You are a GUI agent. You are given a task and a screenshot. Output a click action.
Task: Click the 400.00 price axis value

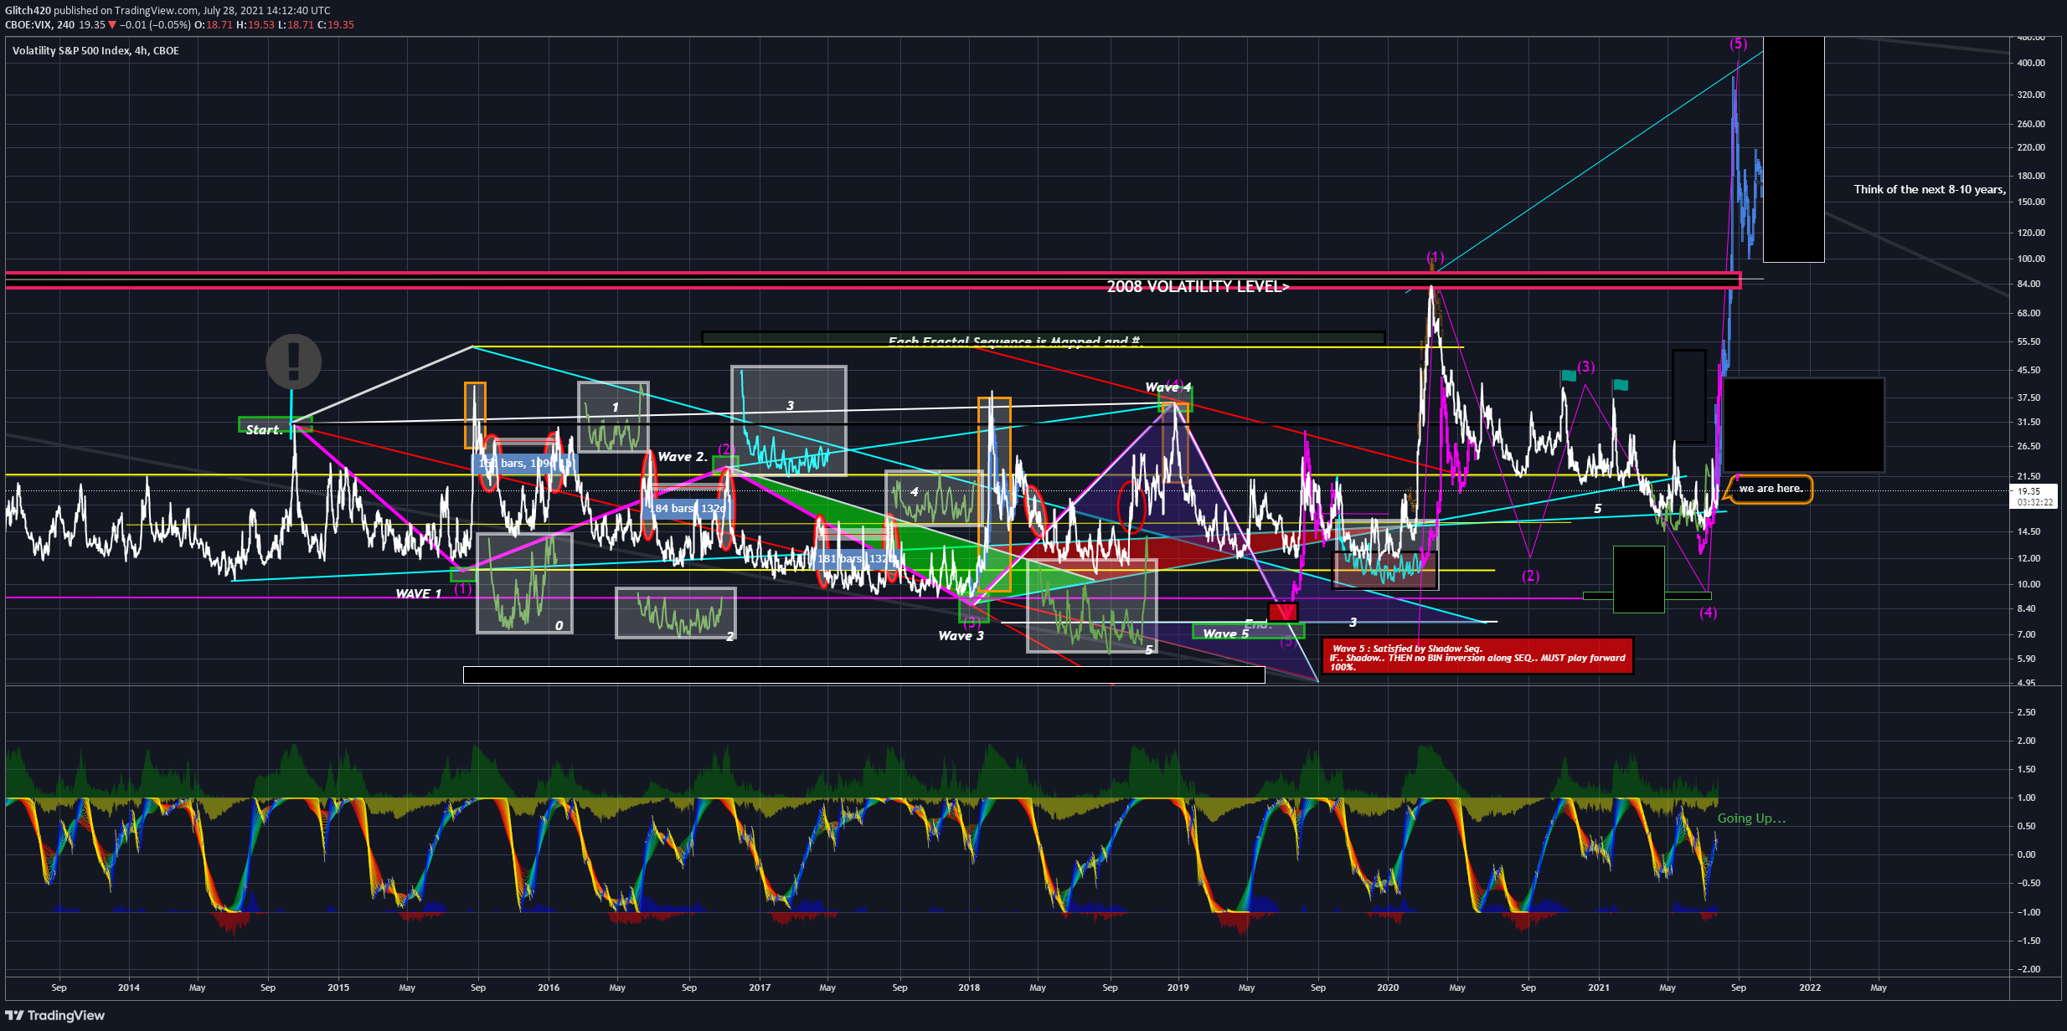[x=2031, y=63]
